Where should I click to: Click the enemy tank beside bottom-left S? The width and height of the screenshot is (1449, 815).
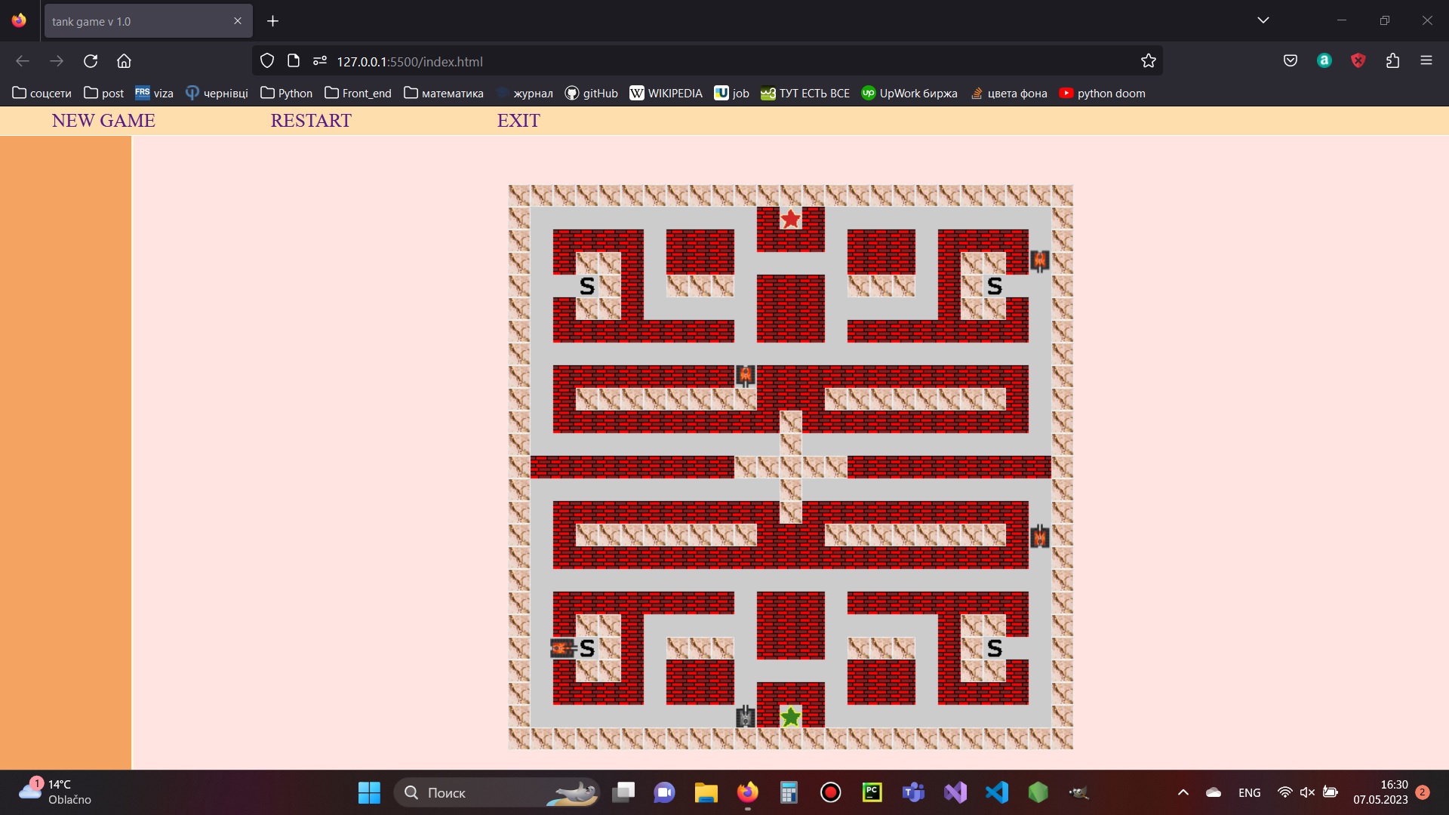[x=562, y=648]
